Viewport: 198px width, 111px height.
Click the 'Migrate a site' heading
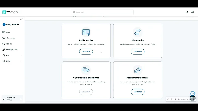(x=138, y=40)
